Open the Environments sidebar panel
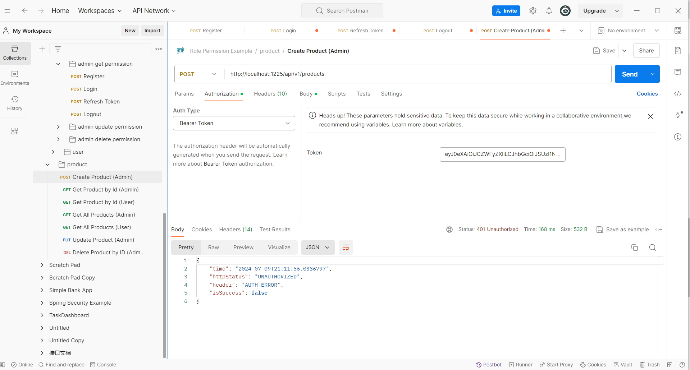 [x=15, y=78]
